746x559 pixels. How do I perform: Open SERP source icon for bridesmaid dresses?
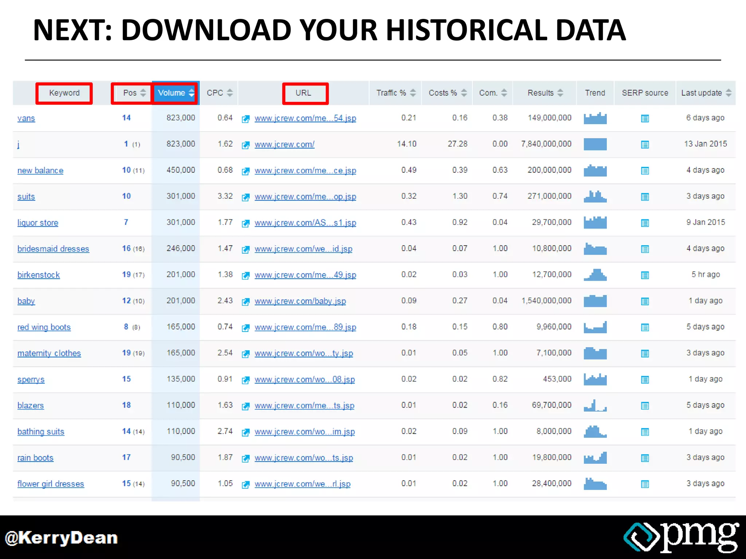click(645, 249)
